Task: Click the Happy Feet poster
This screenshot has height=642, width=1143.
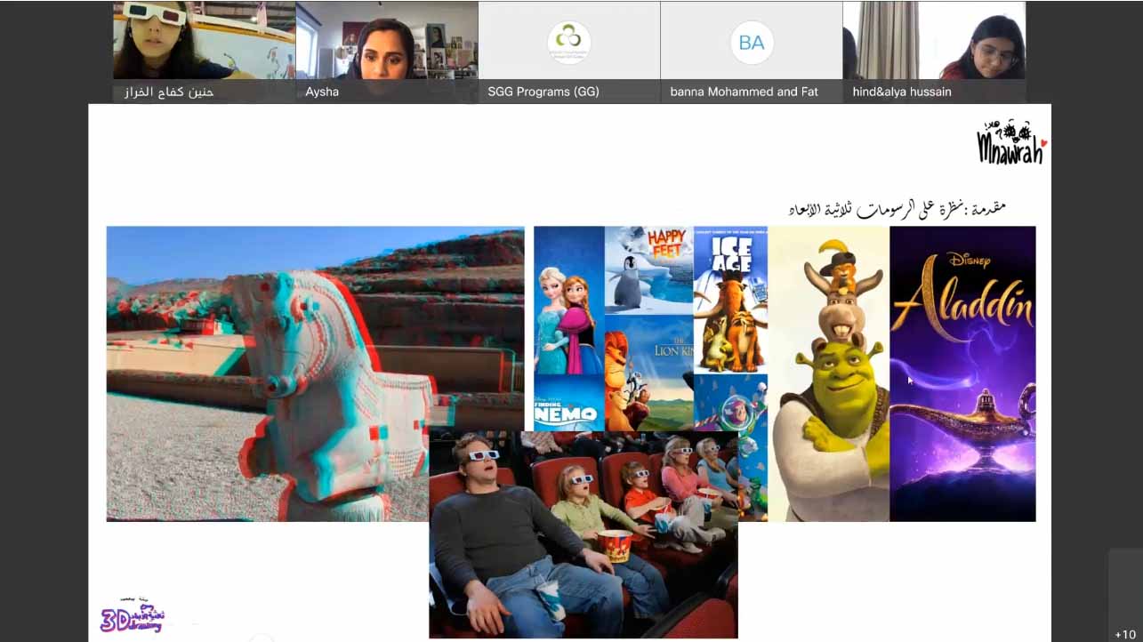Action: pos(648,269)
